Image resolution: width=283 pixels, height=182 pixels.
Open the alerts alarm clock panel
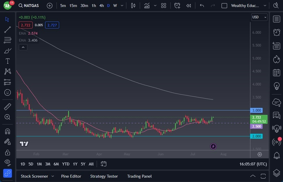pos(276,32)
